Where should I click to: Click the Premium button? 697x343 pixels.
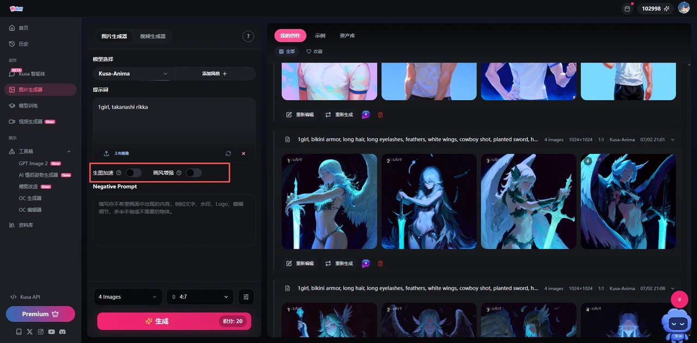click(40, 314)
